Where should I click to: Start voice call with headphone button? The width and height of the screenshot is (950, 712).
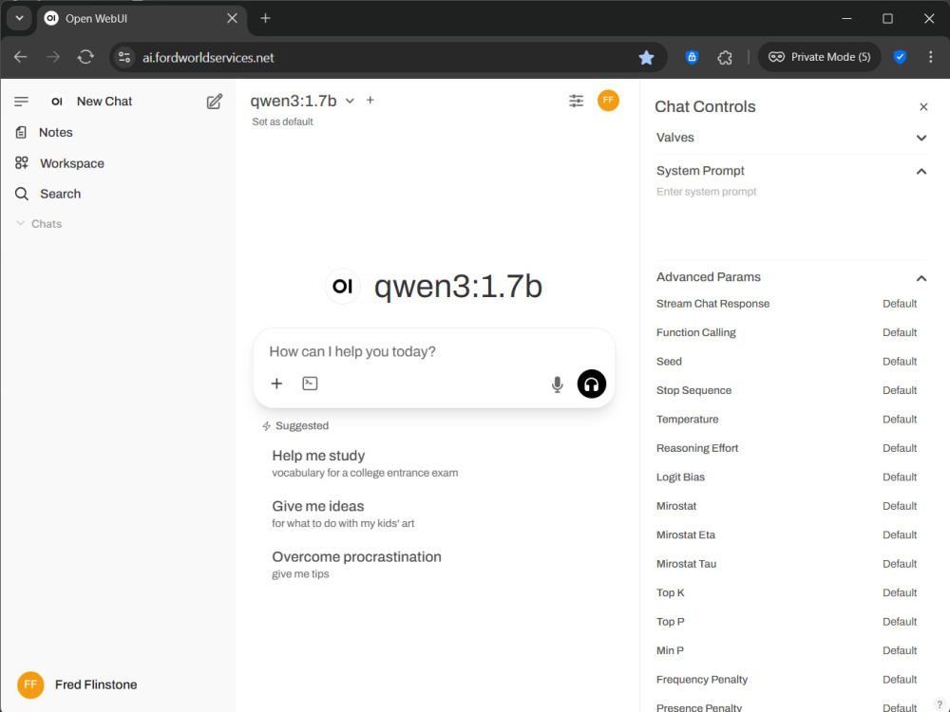pyautogui.click(x=591, y=384)
